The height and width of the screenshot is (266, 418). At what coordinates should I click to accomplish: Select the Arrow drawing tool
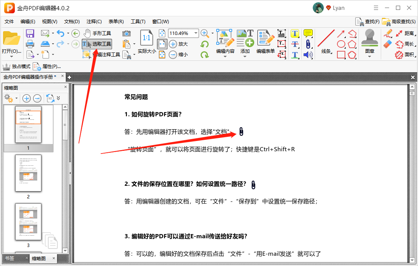coord(341,33)
